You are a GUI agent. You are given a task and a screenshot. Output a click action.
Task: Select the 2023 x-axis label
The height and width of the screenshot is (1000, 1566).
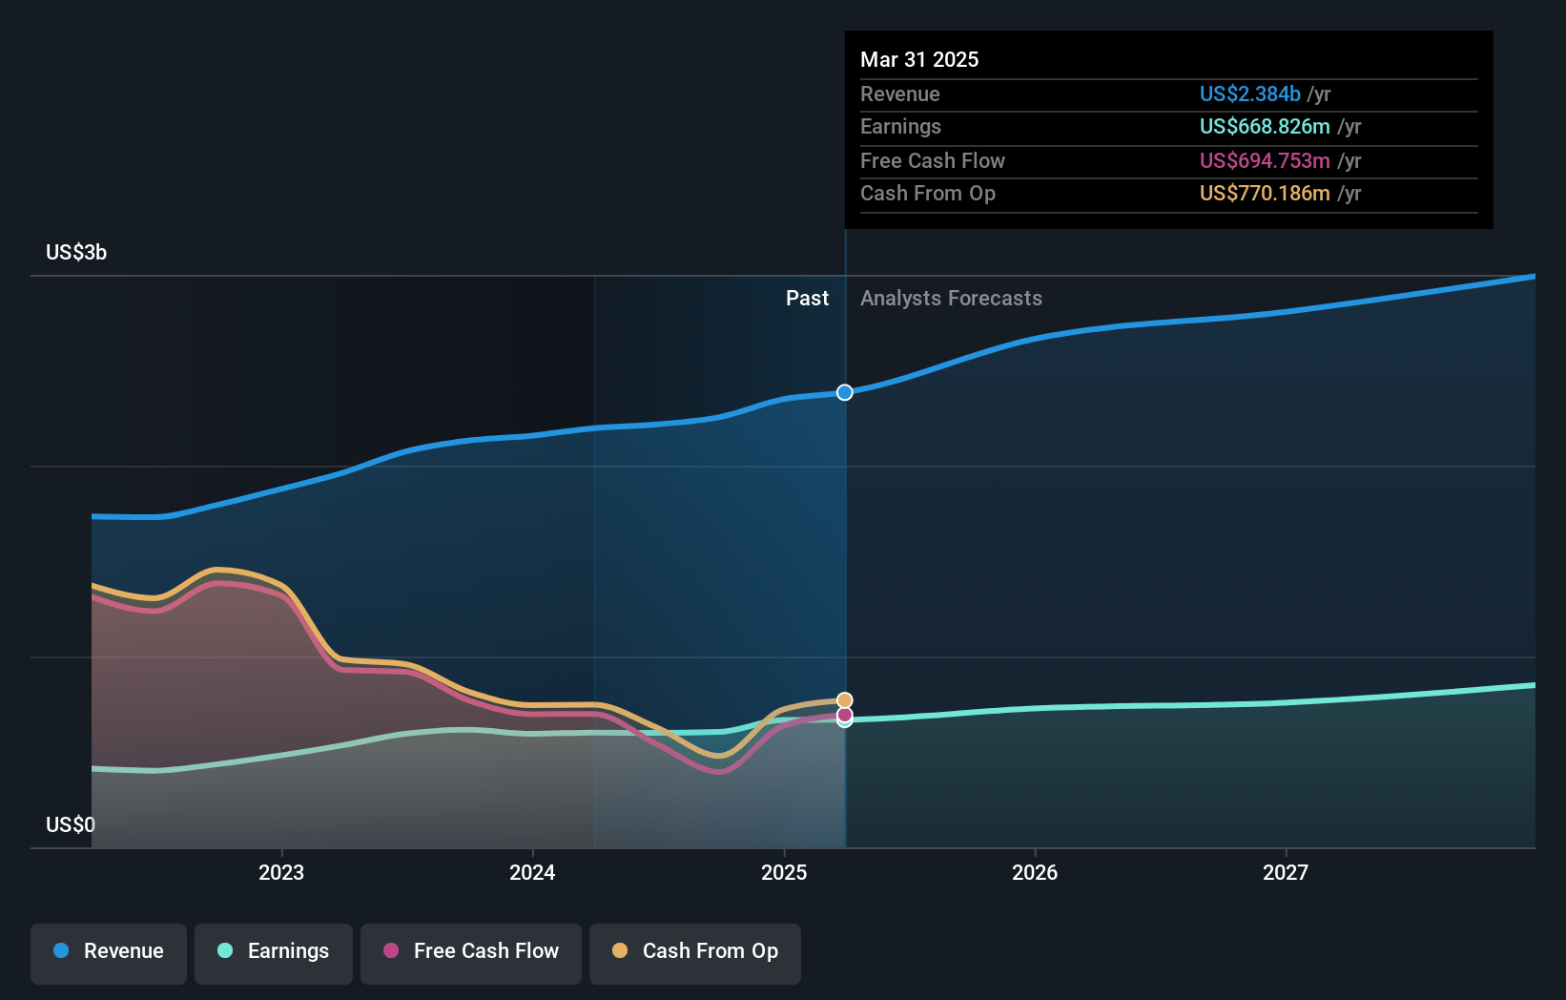[281, 872]
